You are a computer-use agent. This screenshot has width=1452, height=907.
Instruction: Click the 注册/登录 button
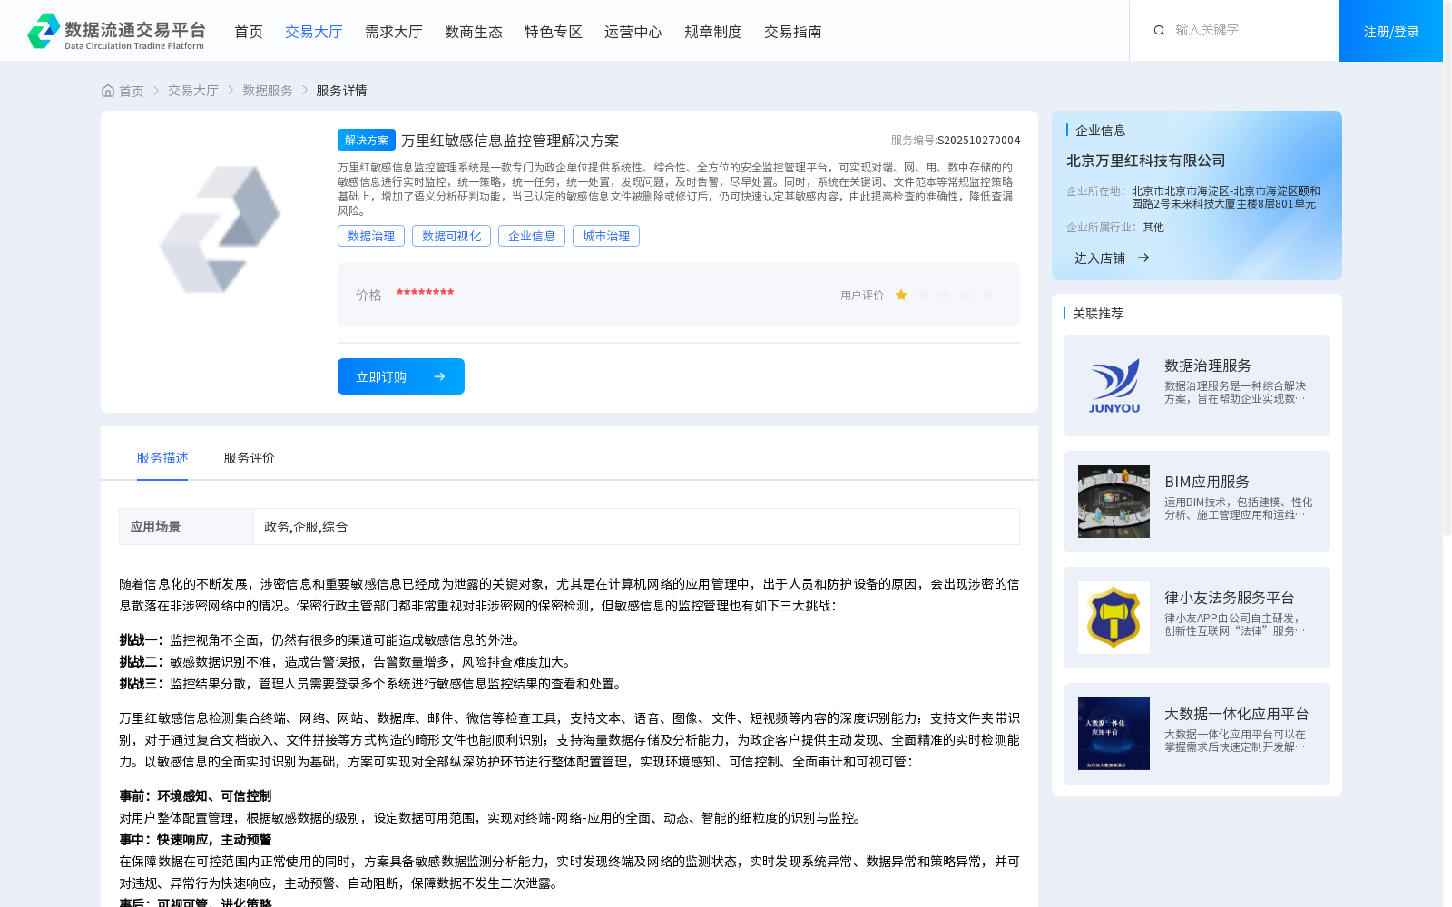click(1391, 31)
